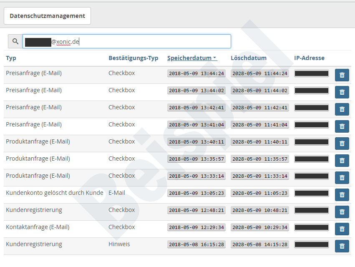Delete the 'Kundenkonto gelöscht durch Kunde' entry
Viewport: 355px width, 267px height.
click(x=342, y=195)
